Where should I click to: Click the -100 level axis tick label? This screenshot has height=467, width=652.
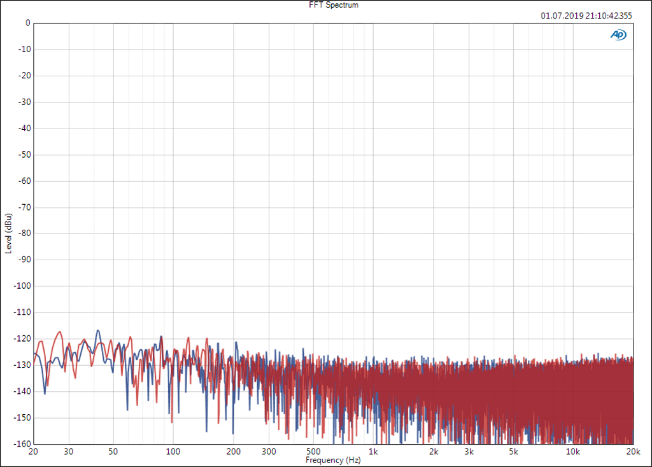22,286
